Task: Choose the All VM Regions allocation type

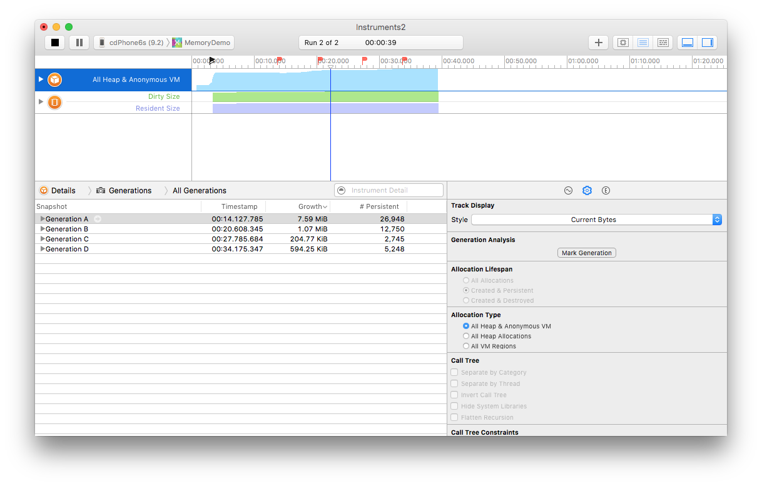Action: [466, 346]
